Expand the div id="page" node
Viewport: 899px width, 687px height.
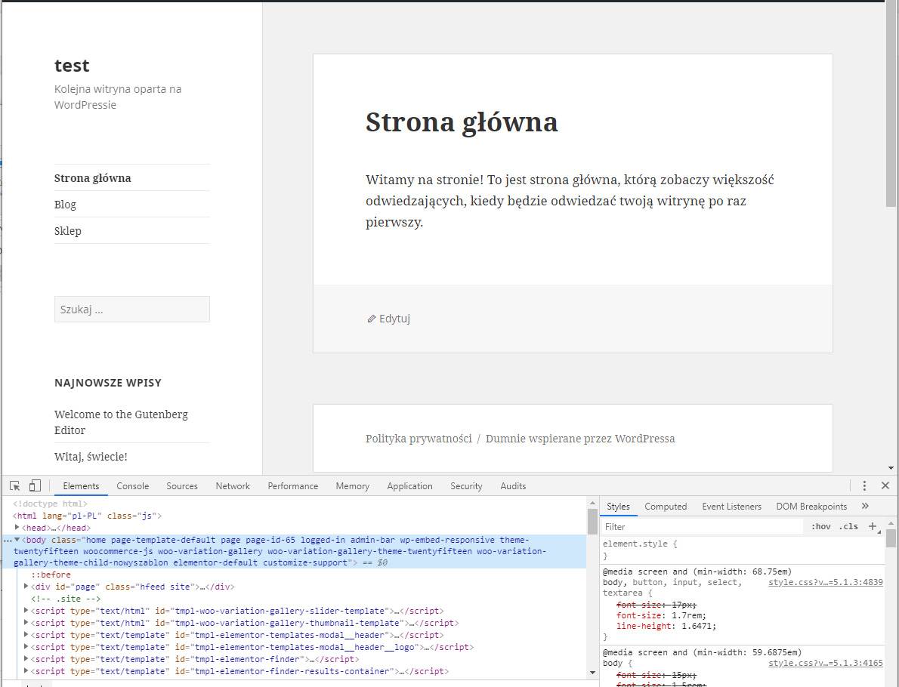tap(26, 587)
